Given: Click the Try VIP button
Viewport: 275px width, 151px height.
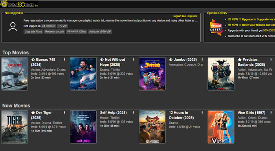Looking at the screenshot, I should coord(62,26).
